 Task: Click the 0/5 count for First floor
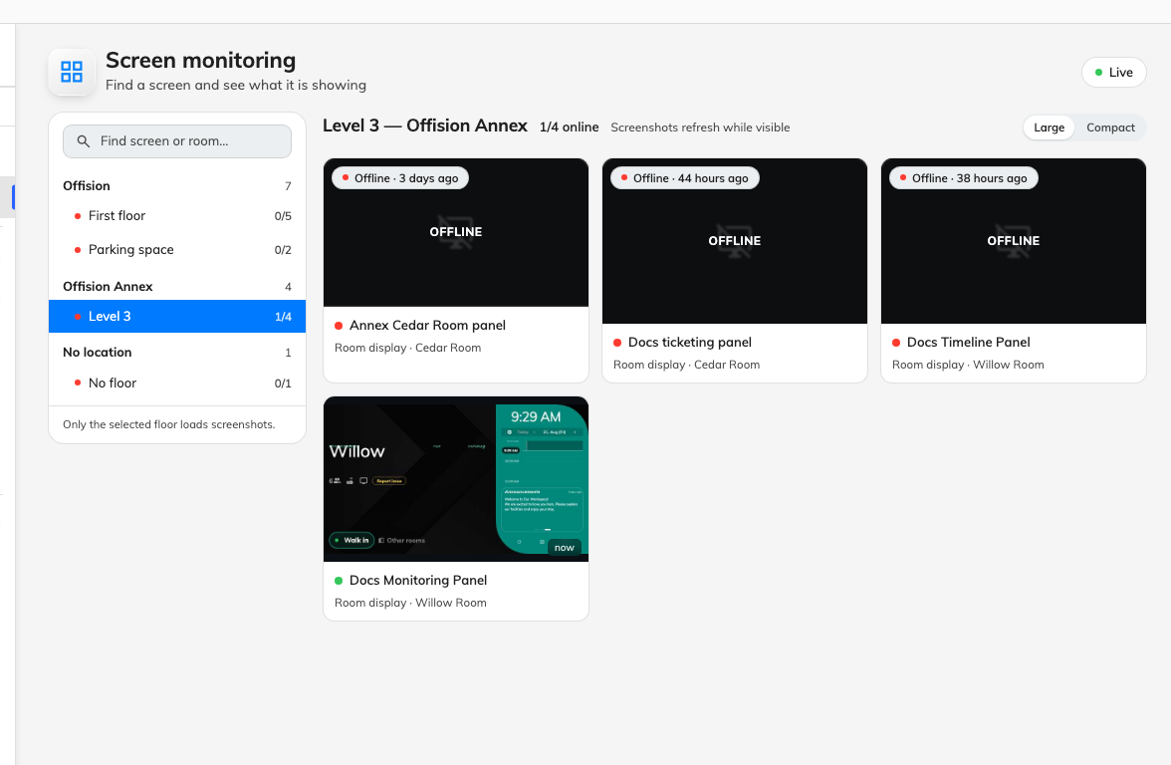283,217
